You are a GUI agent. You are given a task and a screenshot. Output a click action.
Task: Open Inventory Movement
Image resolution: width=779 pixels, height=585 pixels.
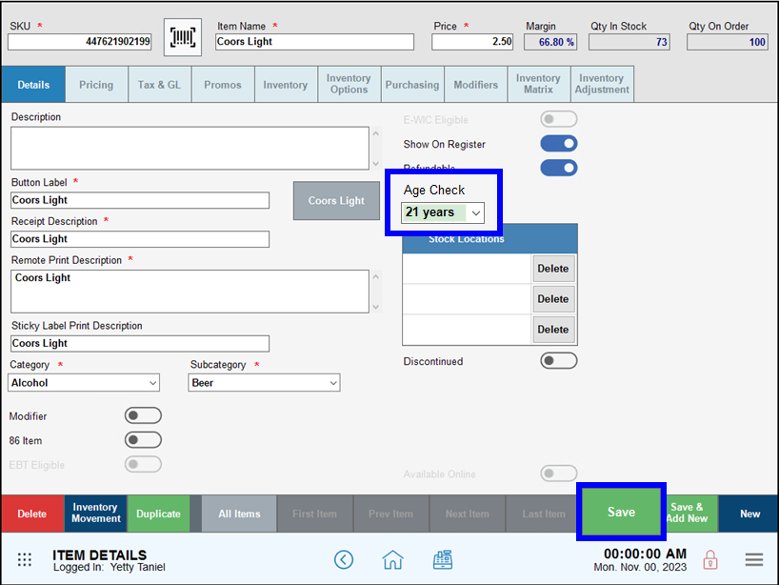96,514
